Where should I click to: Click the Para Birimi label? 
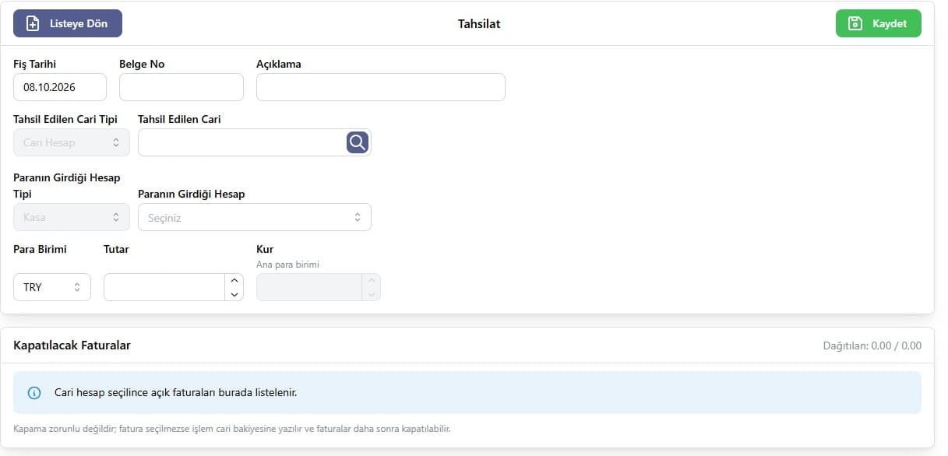coord(40,249)
